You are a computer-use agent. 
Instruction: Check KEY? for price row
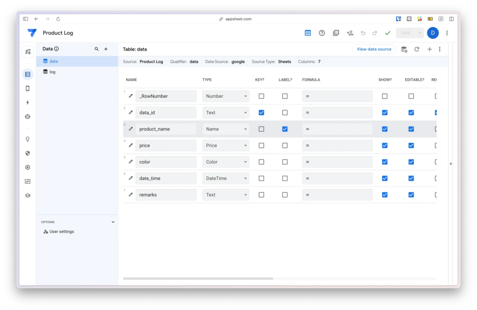coord(261,145)
